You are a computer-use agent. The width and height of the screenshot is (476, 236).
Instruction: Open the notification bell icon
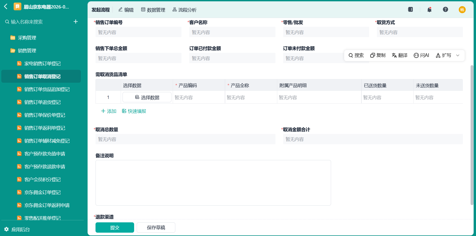click(x=429, y=10)
